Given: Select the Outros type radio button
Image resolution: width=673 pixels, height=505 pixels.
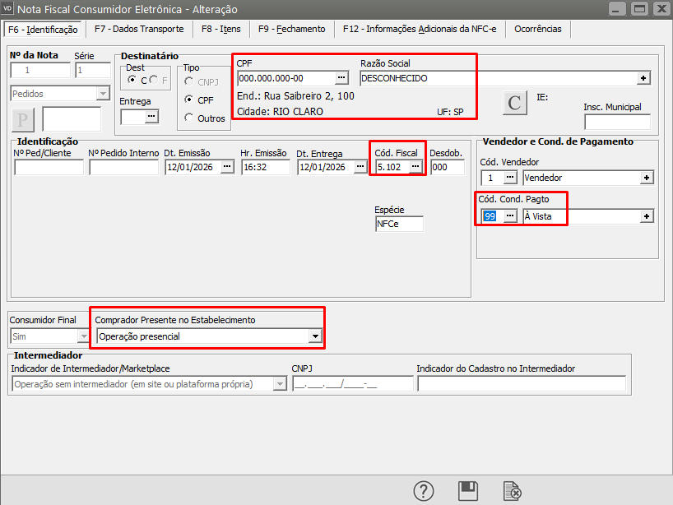Looking at the screenshot, I should click(x=190, y=118).
